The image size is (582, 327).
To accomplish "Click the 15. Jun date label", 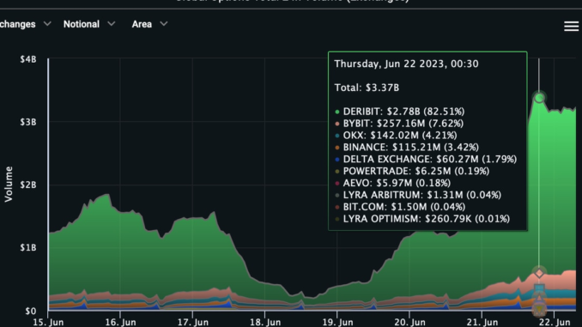I will [48, 322].
